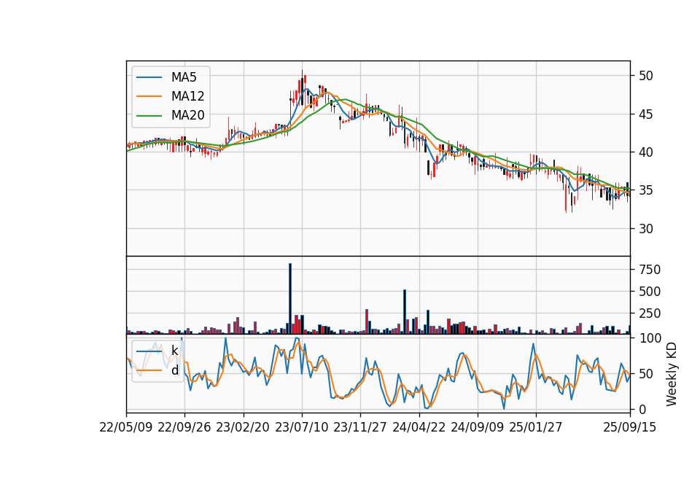Click the price axis label 50
Viewport: 700px width, 503px height.
coord(645,76)
